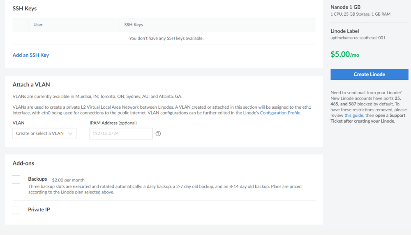Follow the "this guide" link
This screenshot has height=235, width=411.
tap(354, 116)
